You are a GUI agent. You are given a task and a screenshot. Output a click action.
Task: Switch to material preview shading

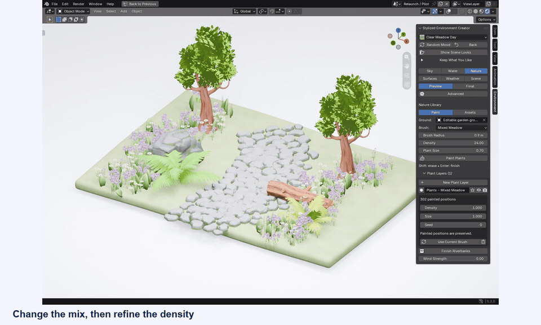coord(481,11)
